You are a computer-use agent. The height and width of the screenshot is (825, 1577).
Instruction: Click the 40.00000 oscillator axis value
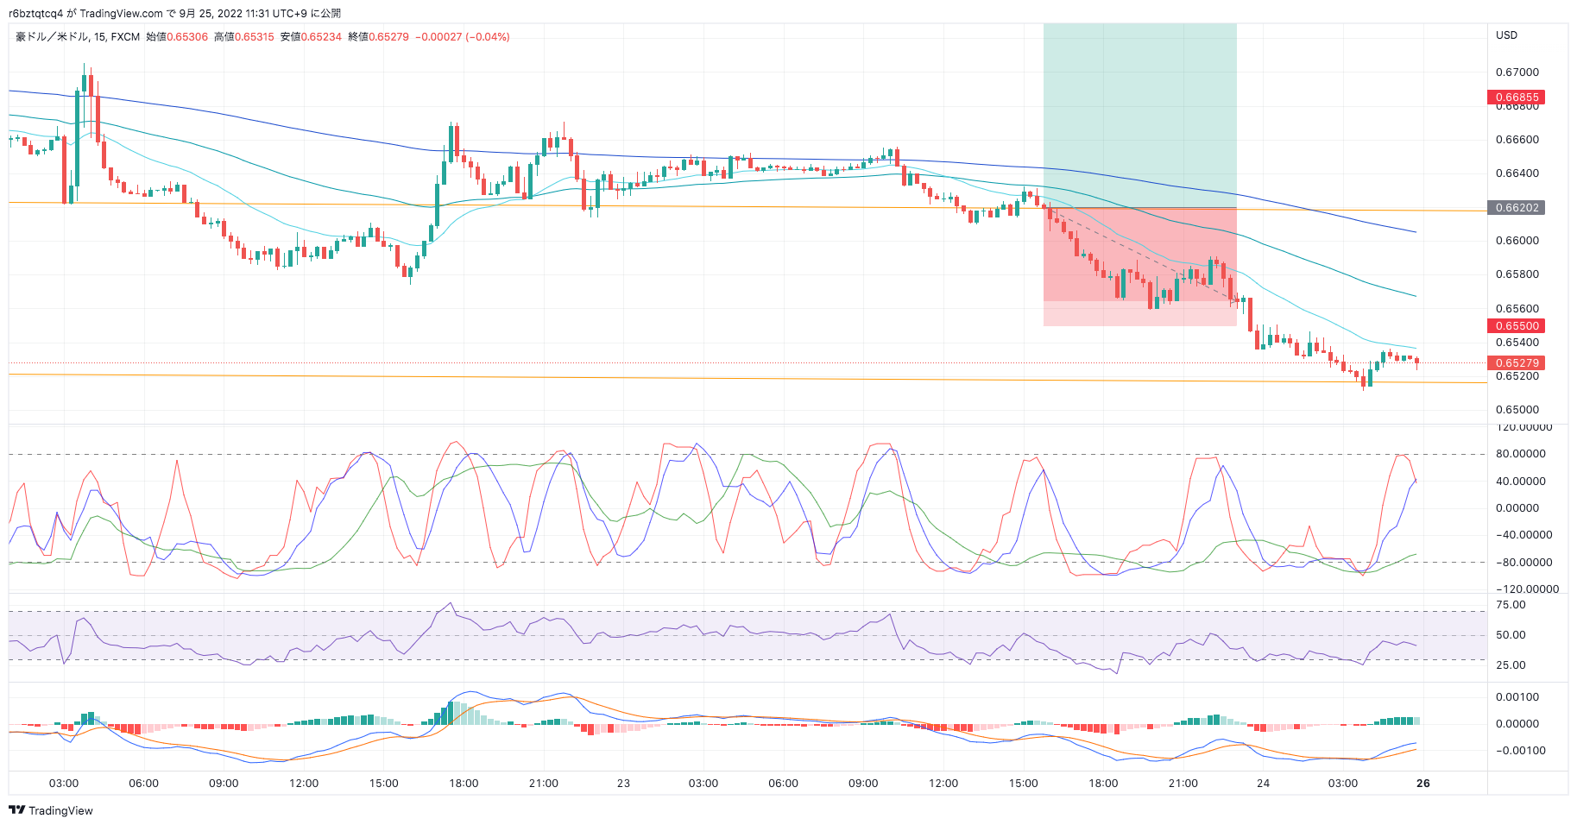pyautogui.click(x=1521, y=482)
